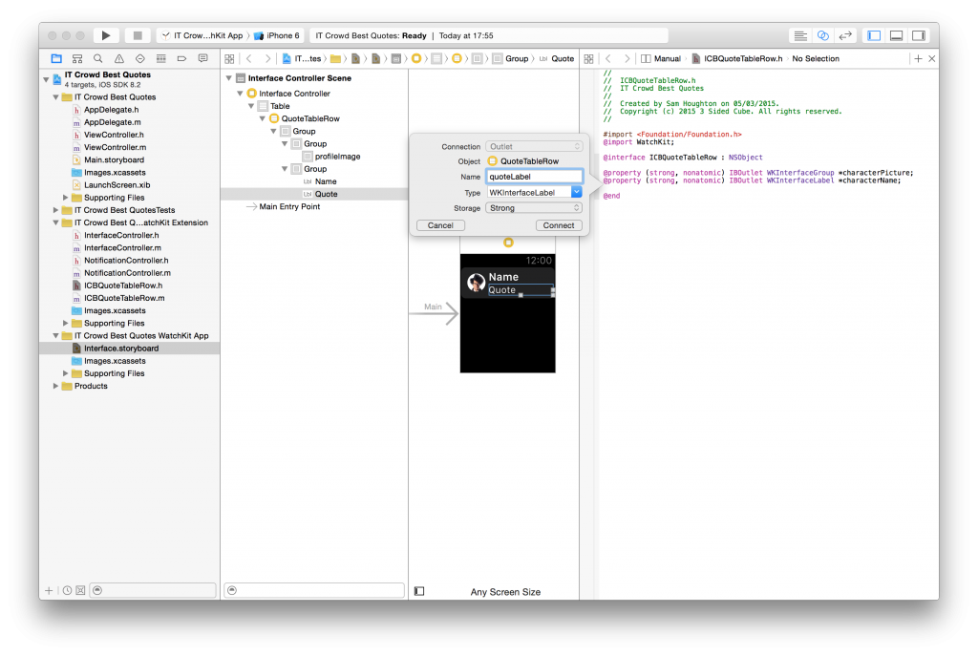Toggle the Navigator panel visibility

click(873, 34)
